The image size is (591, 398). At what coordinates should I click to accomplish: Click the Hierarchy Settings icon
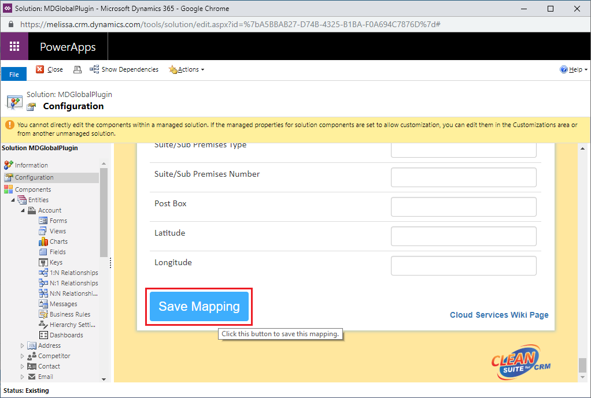(43, 325)
